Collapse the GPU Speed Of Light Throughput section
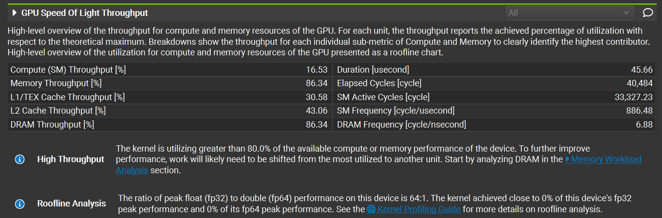 14,13
